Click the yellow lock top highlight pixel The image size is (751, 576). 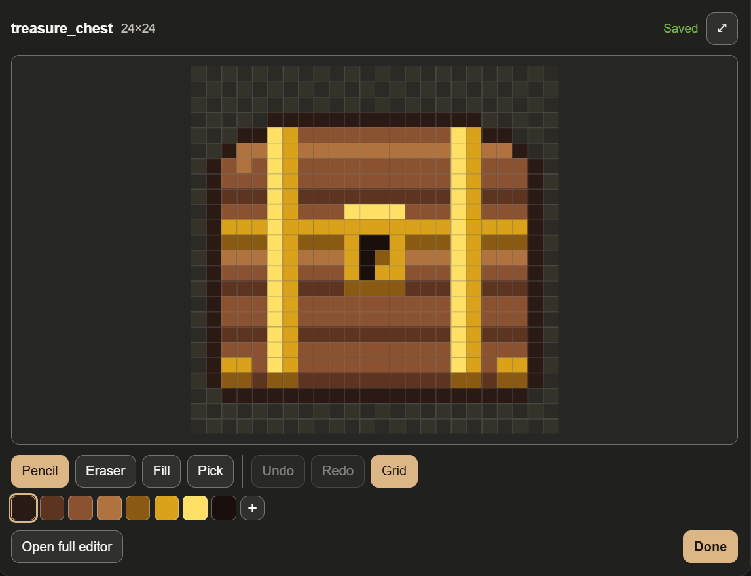(x=375, y=212)
